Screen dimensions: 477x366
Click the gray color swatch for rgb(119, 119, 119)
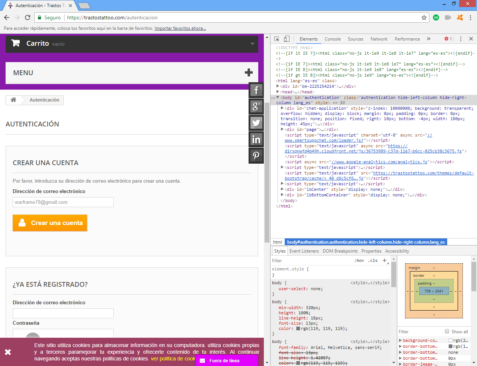[x=298, y=328]
